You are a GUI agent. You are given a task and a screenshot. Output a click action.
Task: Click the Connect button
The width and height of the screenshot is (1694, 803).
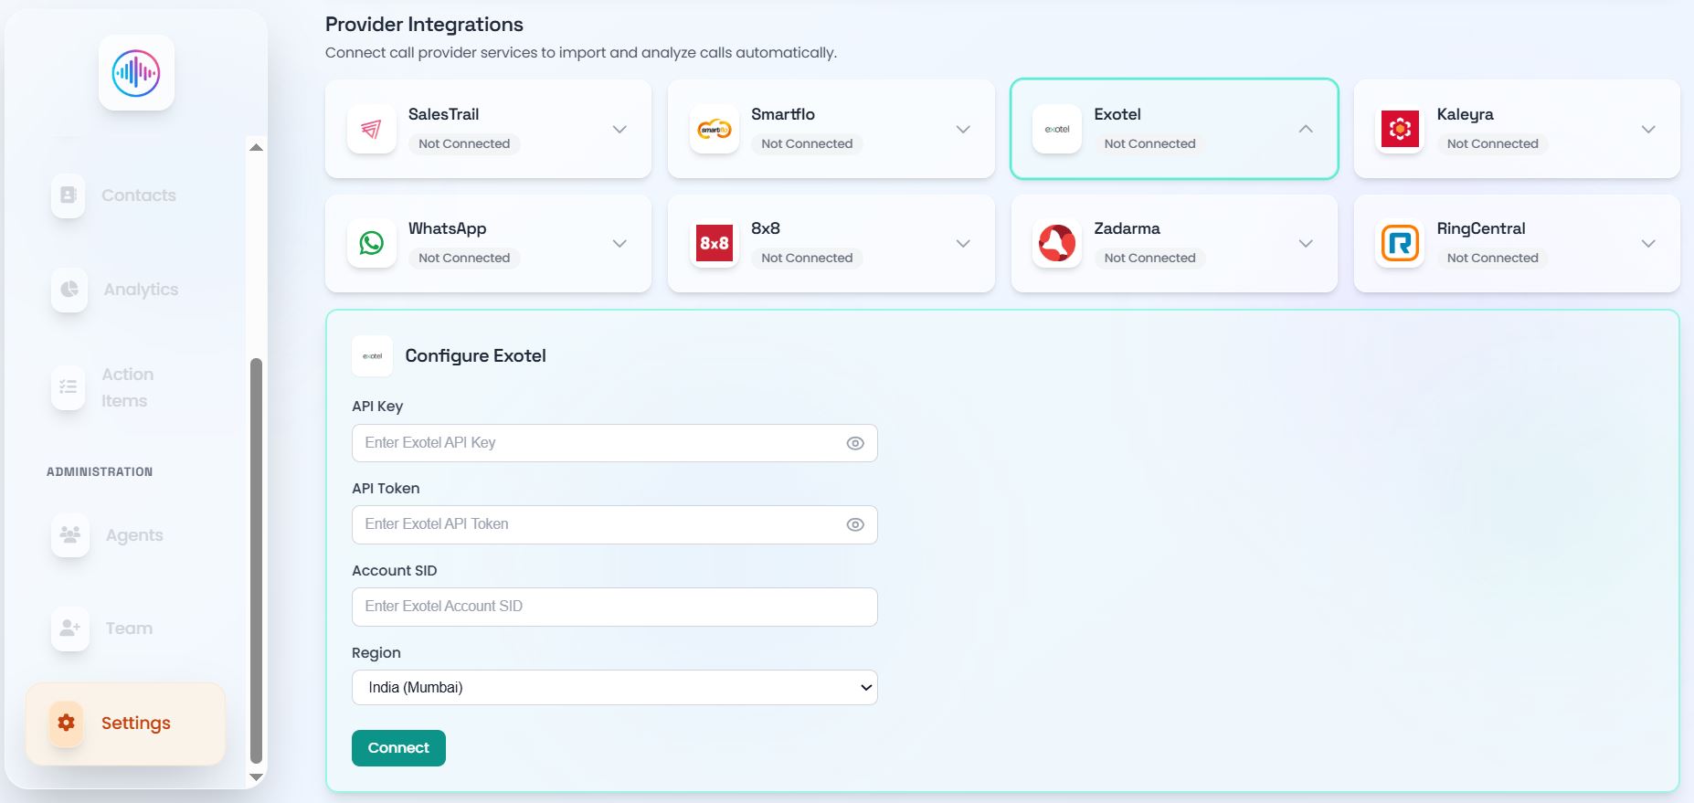coord(398,748)
